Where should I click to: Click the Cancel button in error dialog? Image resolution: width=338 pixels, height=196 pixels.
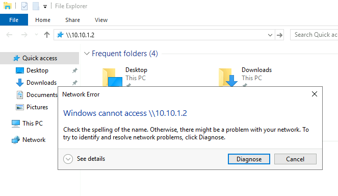[295, 159]
